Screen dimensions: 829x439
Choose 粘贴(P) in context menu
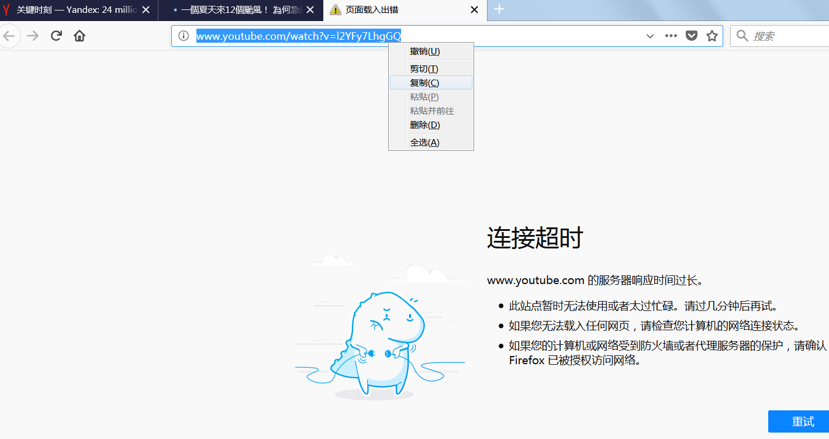[x=431, y=97]
